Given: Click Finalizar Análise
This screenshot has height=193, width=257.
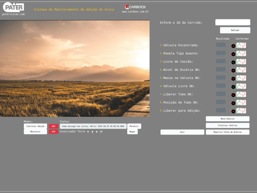Looking at the screenshot, I should tap(227, 125).
